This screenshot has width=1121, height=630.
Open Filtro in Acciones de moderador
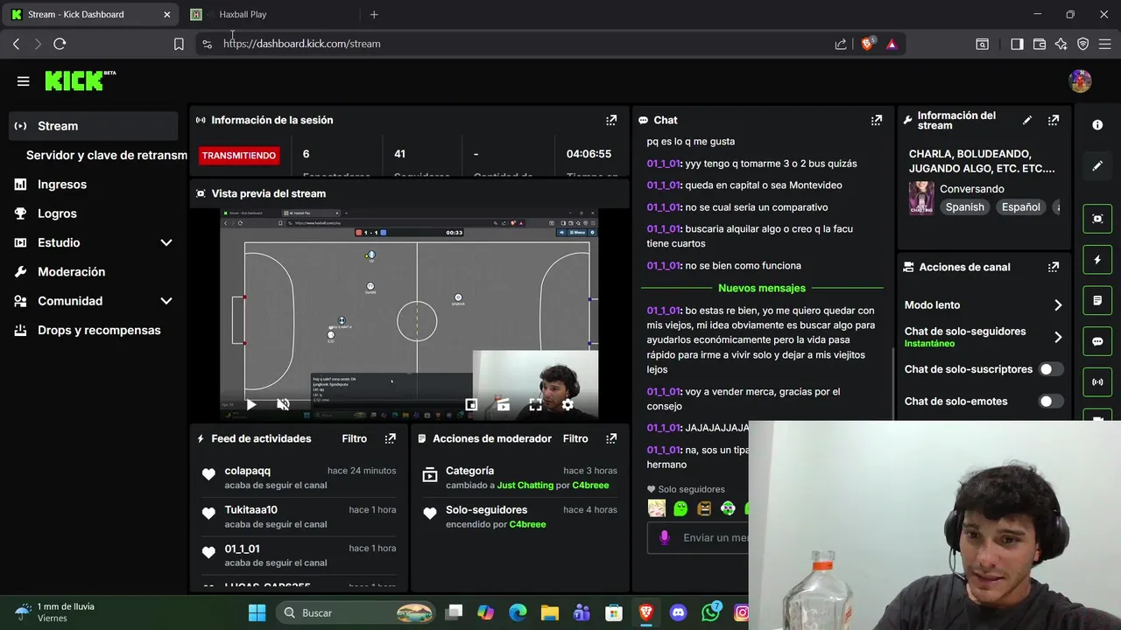coord(575,438)
